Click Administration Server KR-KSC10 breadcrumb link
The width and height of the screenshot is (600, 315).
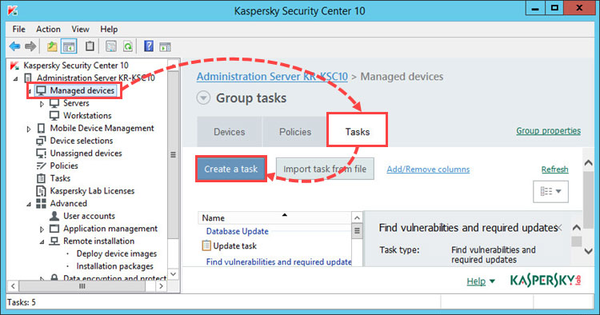[272, 77]
